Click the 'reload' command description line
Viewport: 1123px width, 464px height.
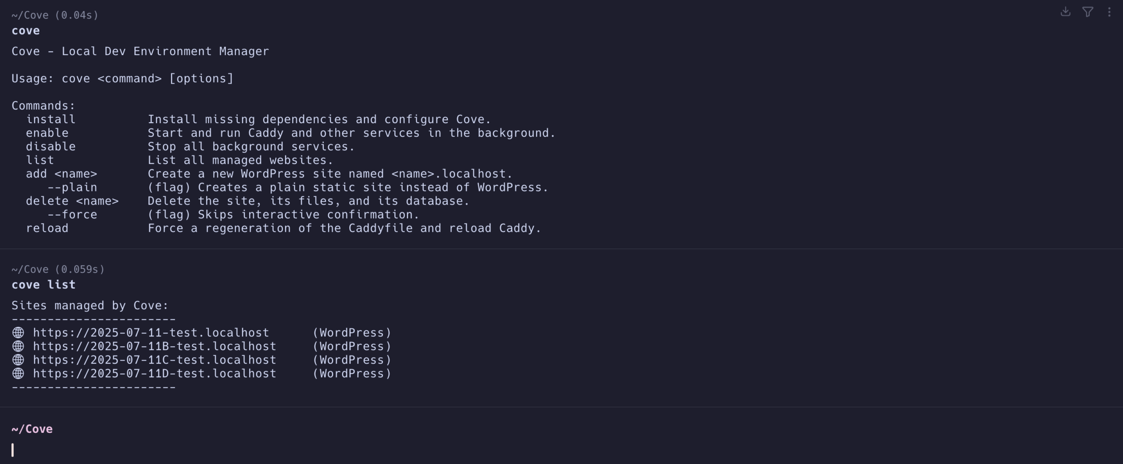click(283, 228)
